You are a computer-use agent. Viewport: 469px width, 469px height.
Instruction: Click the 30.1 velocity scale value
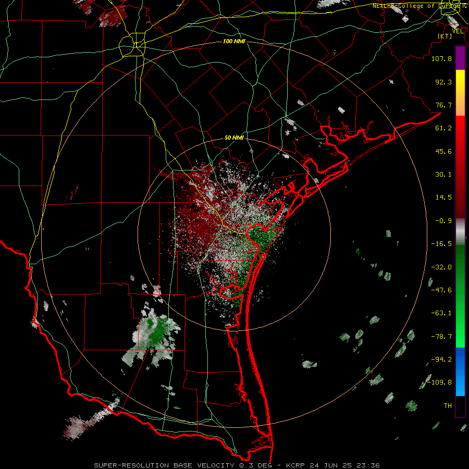coord(443,175)
